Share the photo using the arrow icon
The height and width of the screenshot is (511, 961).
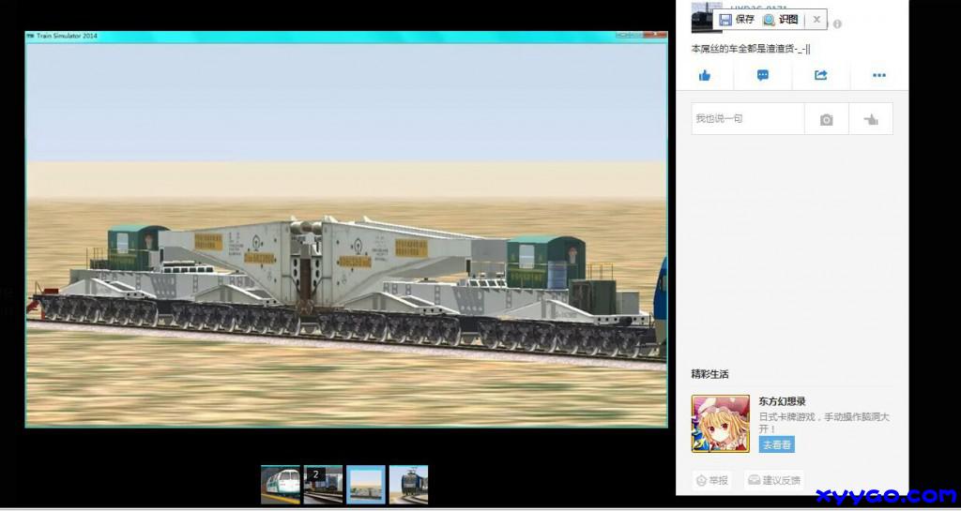pos(821,76)
